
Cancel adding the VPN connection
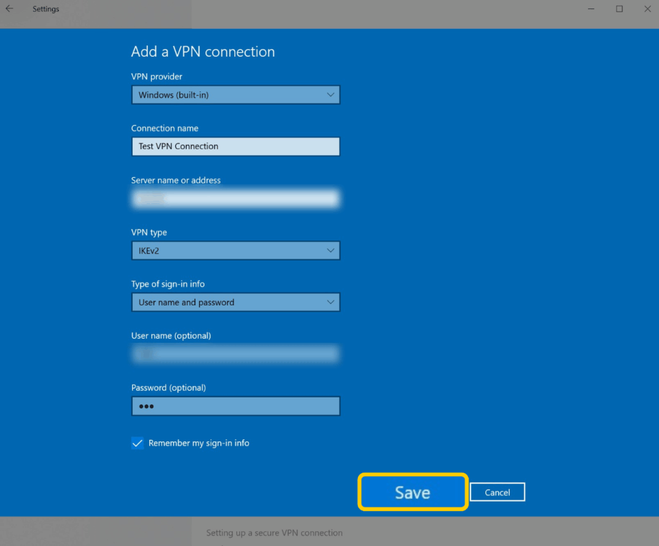497,493
